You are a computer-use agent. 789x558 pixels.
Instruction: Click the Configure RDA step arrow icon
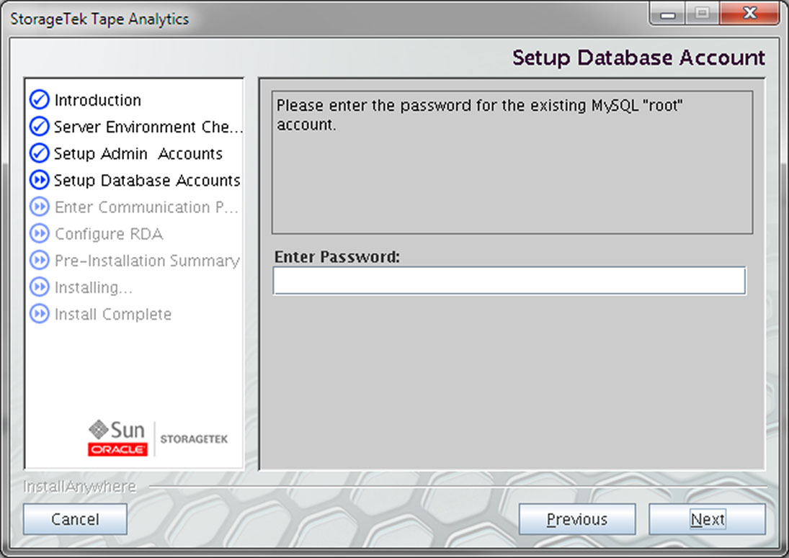39,233
